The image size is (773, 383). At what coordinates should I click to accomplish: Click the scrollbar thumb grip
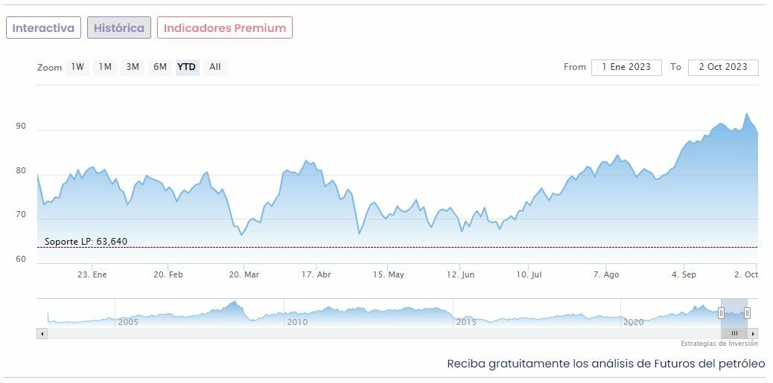click(734, 334)
